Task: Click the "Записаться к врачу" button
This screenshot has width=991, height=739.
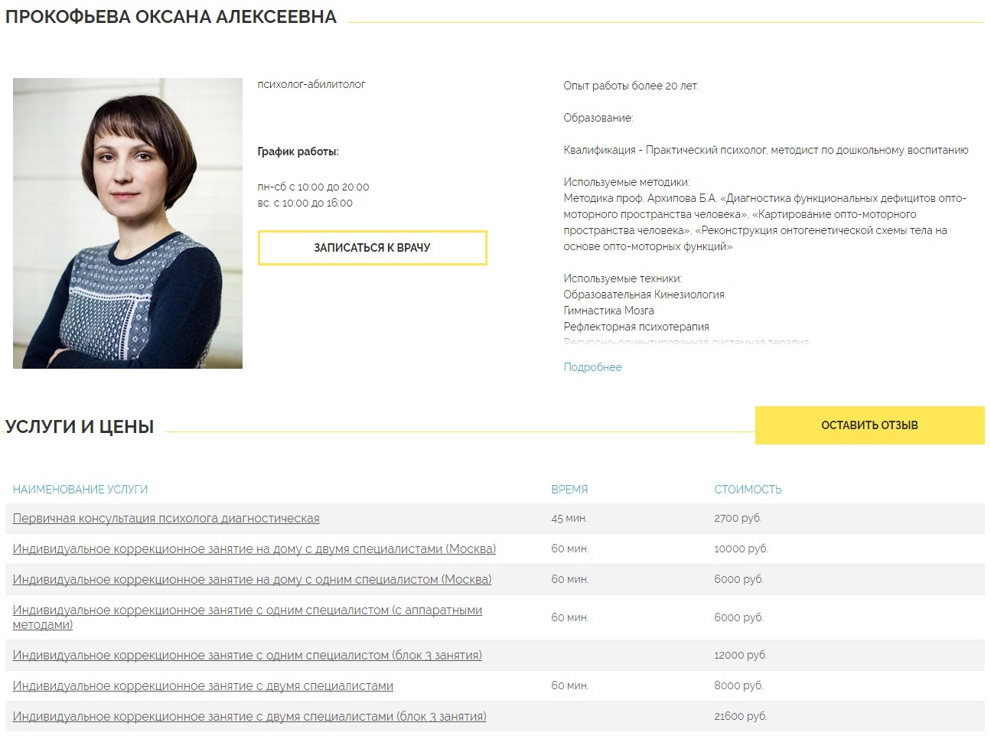Action: pos(372,248)
